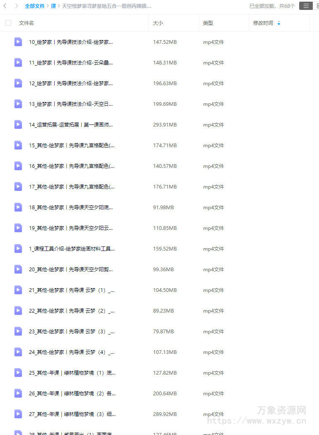Sort files by 类型 column header
This screenshot has height=435, width=319.
208,23
